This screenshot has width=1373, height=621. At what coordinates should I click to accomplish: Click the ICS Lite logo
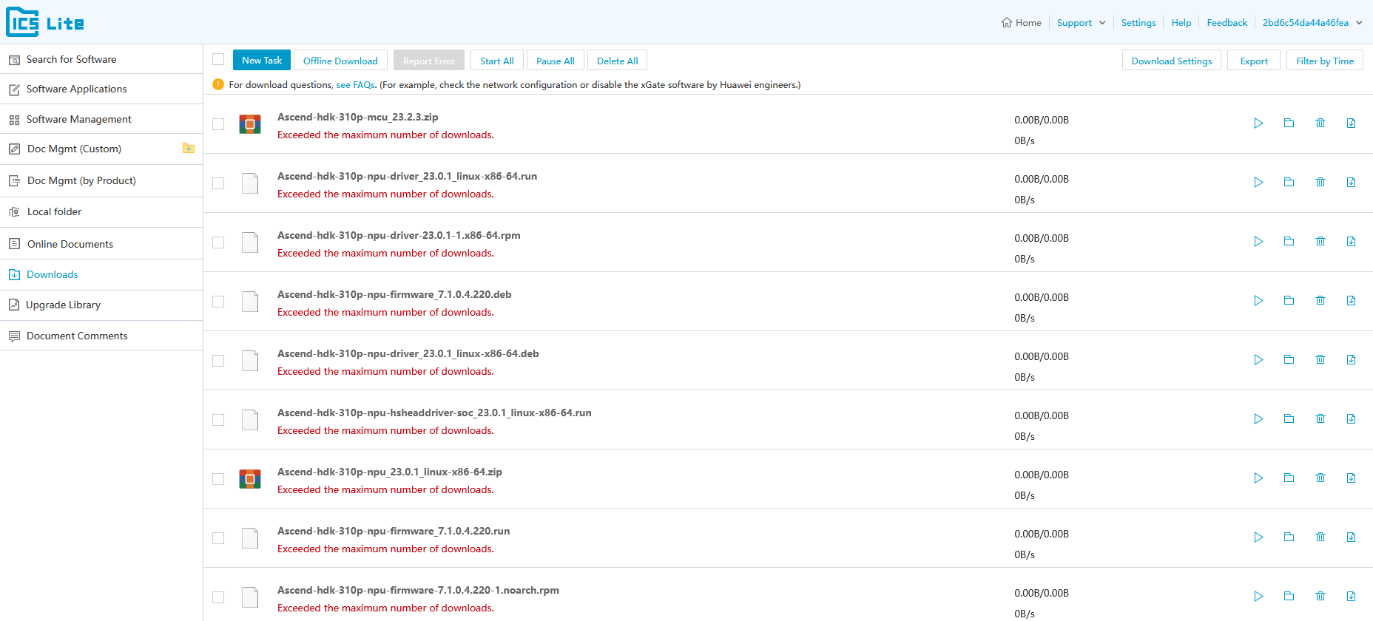point(45,22)
